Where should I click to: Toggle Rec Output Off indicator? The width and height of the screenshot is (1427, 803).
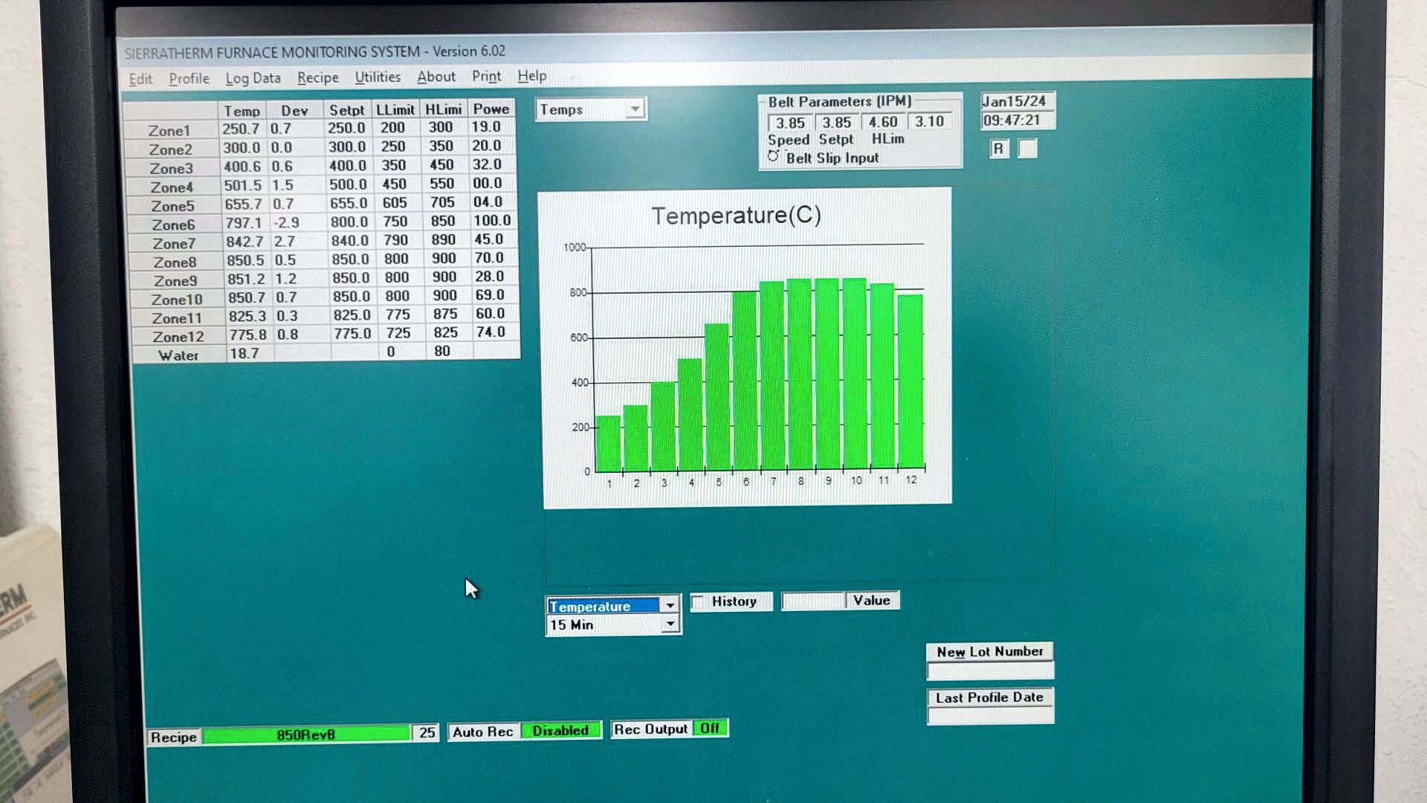(709, 729)
